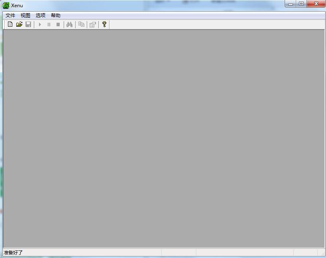Start checking with the play arrow icon
Image resolution: width=326 pixels, height=258 pixels.
point(40,25)
